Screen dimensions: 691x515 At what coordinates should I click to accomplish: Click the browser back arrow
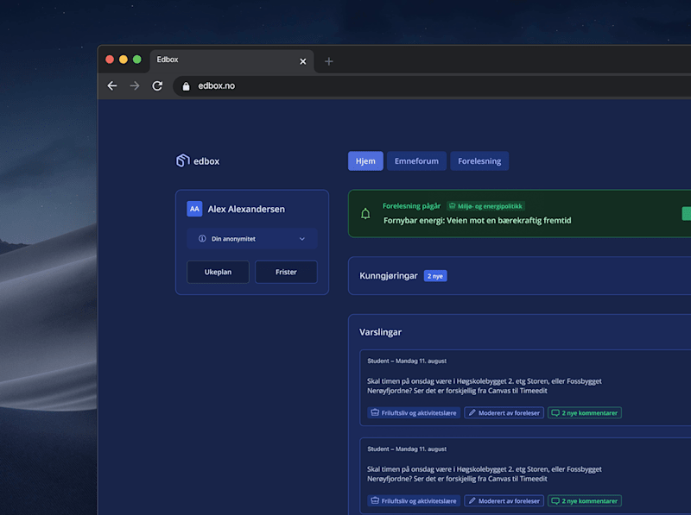[x=112, y=86]
